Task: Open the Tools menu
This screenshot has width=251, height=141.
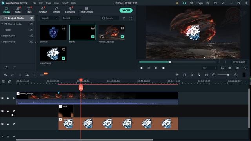Action: pos(48,3)
